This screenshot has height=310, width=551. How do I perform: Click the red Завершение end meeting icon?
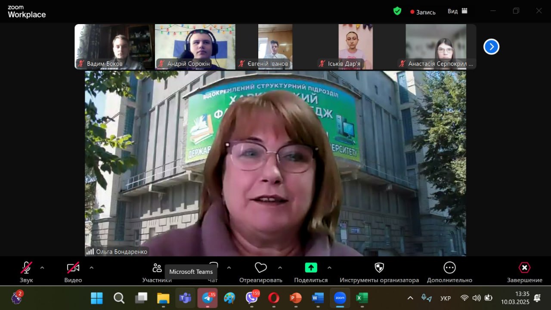[524, 268]
